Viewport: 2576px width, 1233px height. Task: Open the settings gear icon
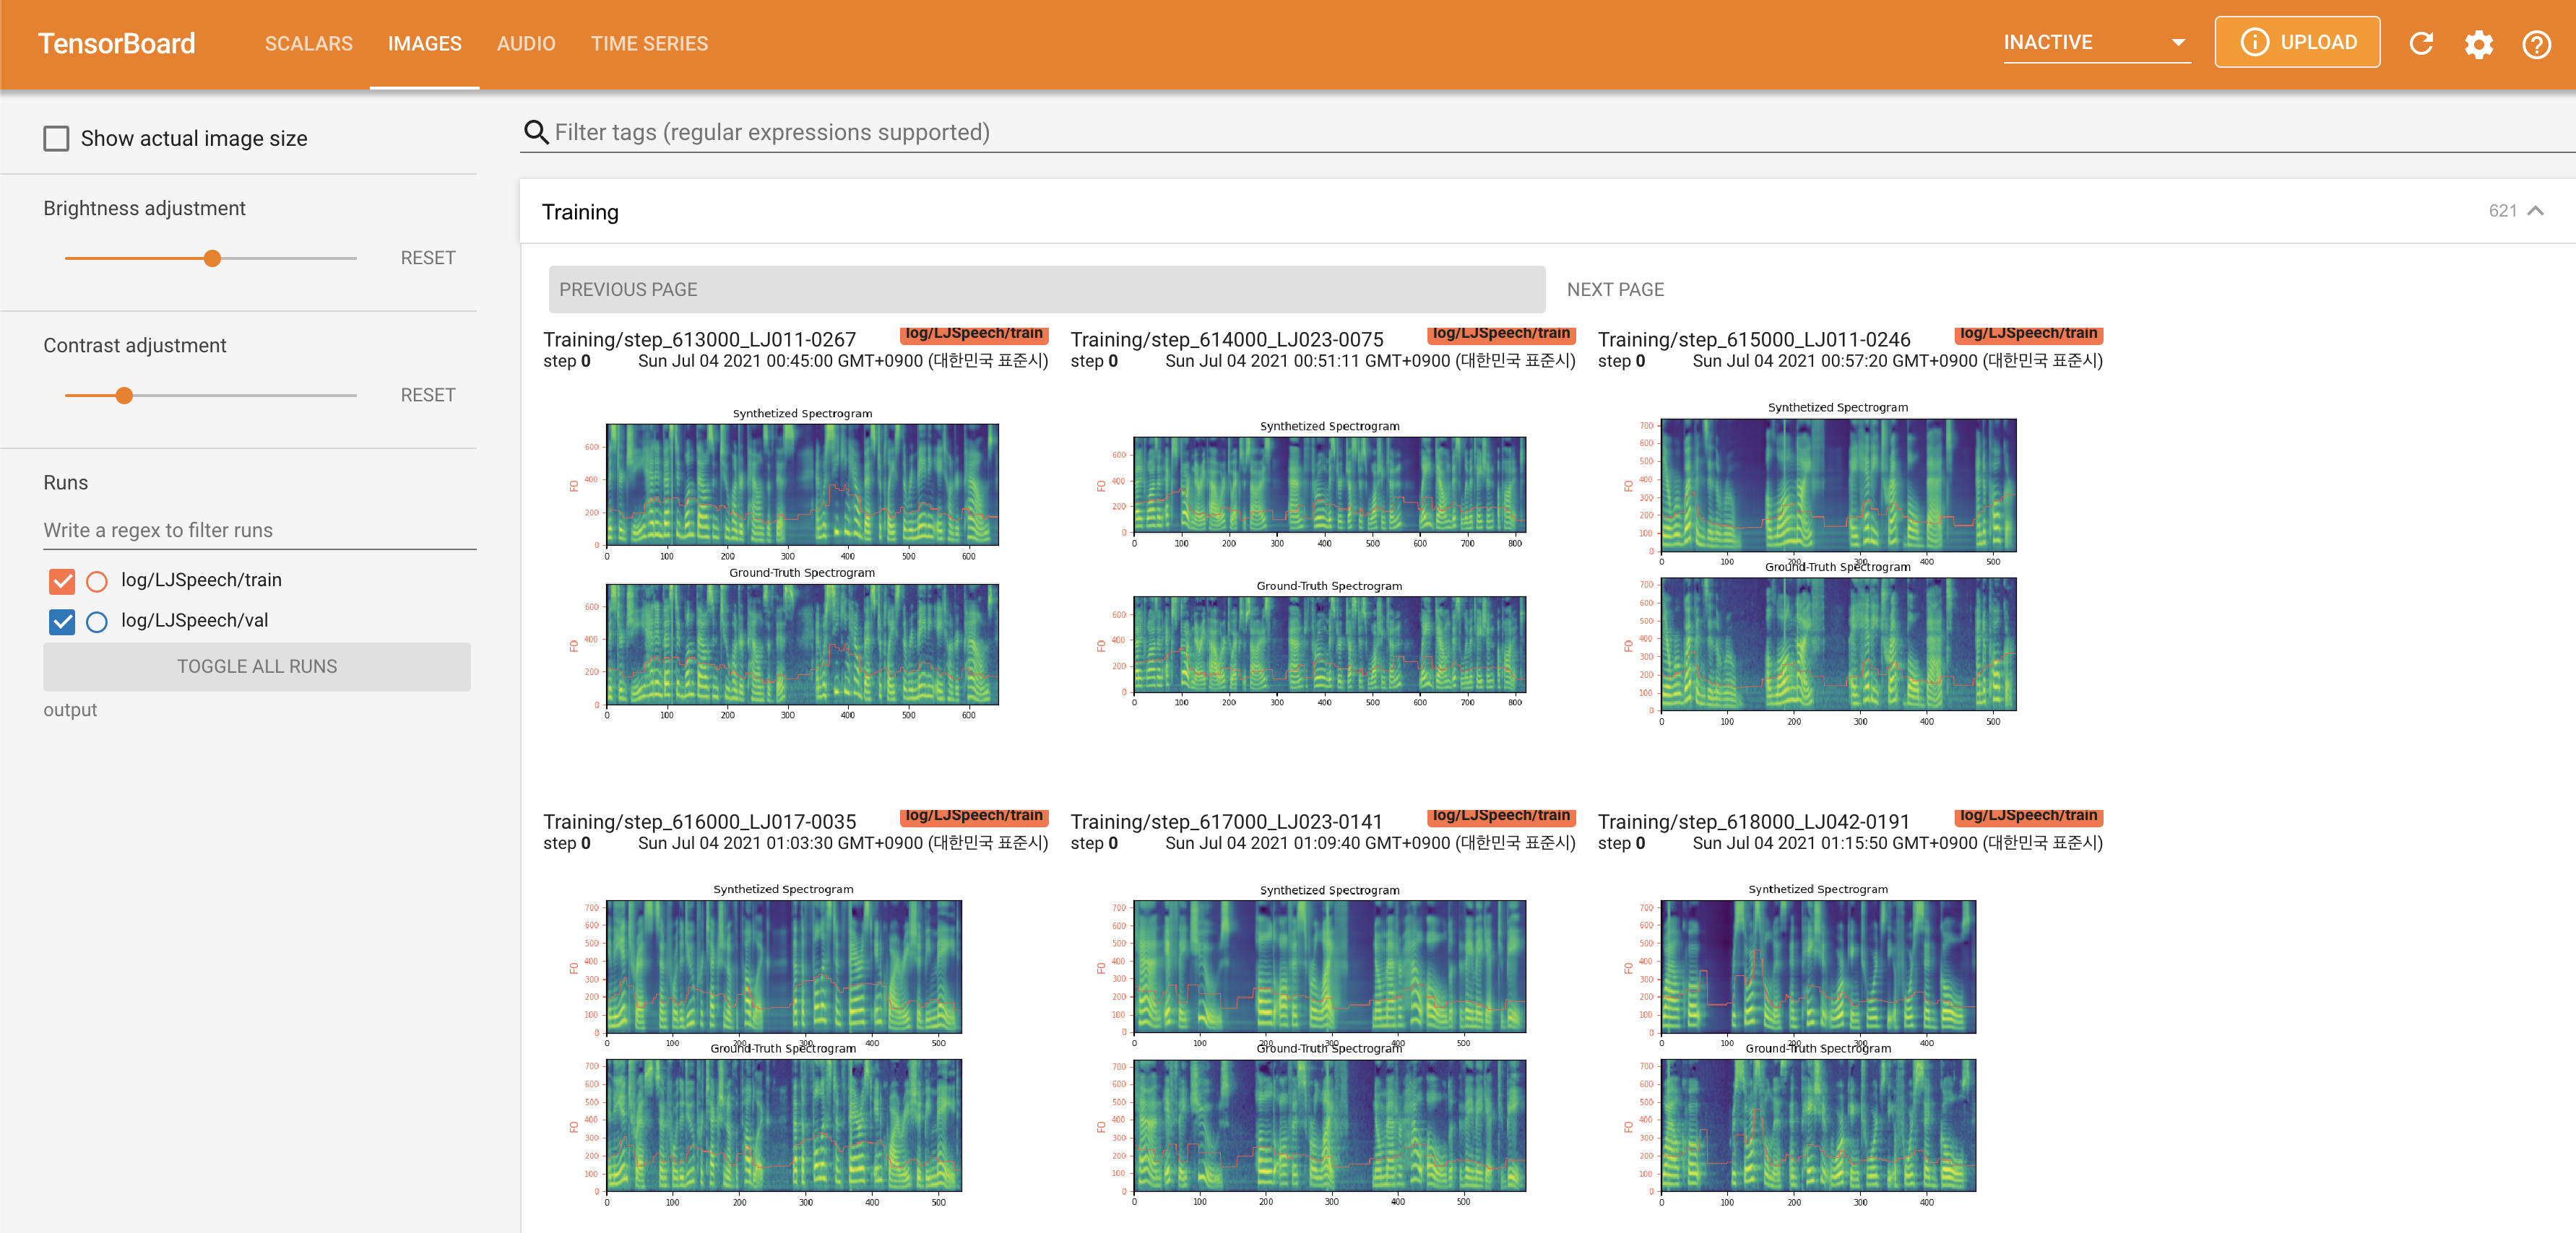(x=2478, y=44)
